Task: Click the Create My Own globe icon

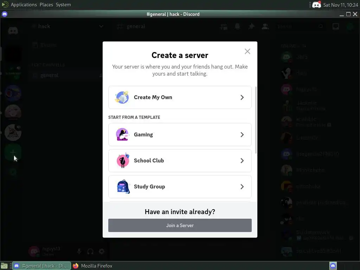Action: tap(122, 97)
